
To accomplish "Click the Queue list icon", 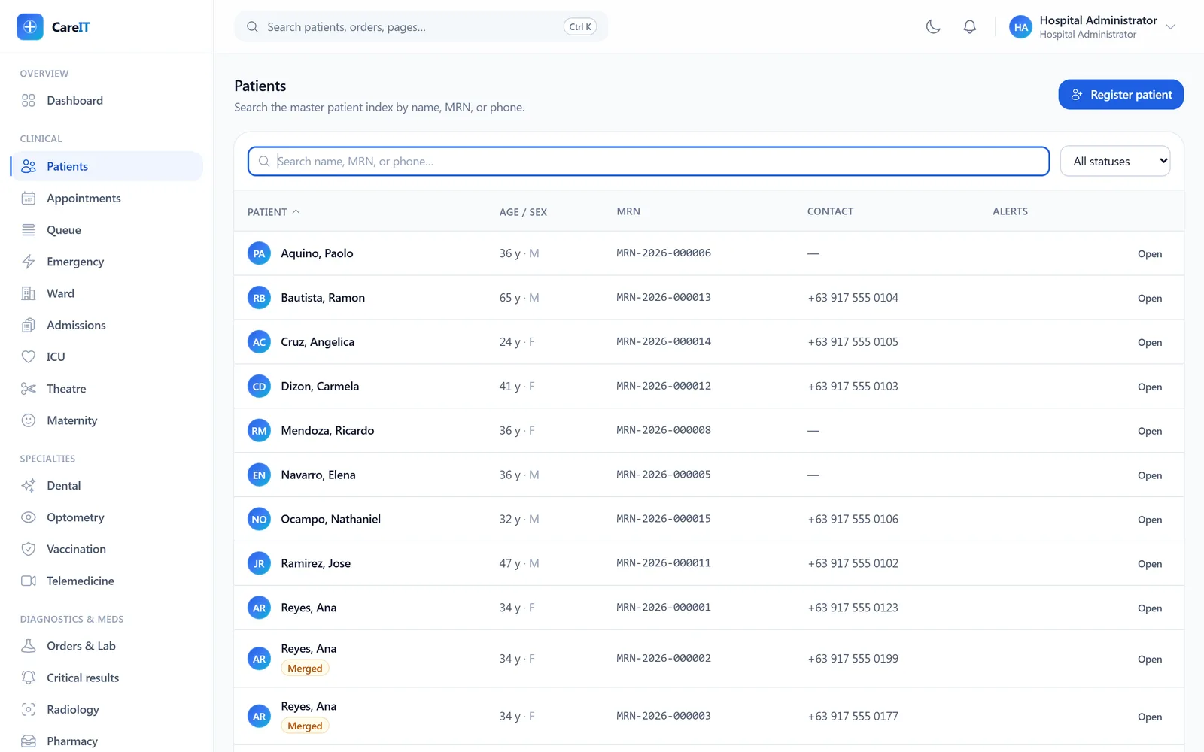I will [x=29, y=230].
